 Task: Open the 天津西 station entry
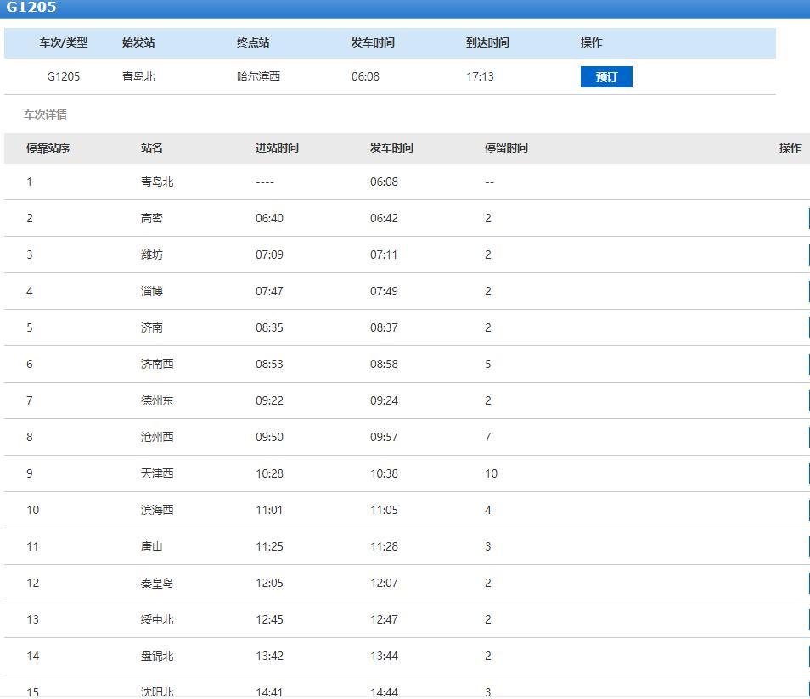click(157, 473)
